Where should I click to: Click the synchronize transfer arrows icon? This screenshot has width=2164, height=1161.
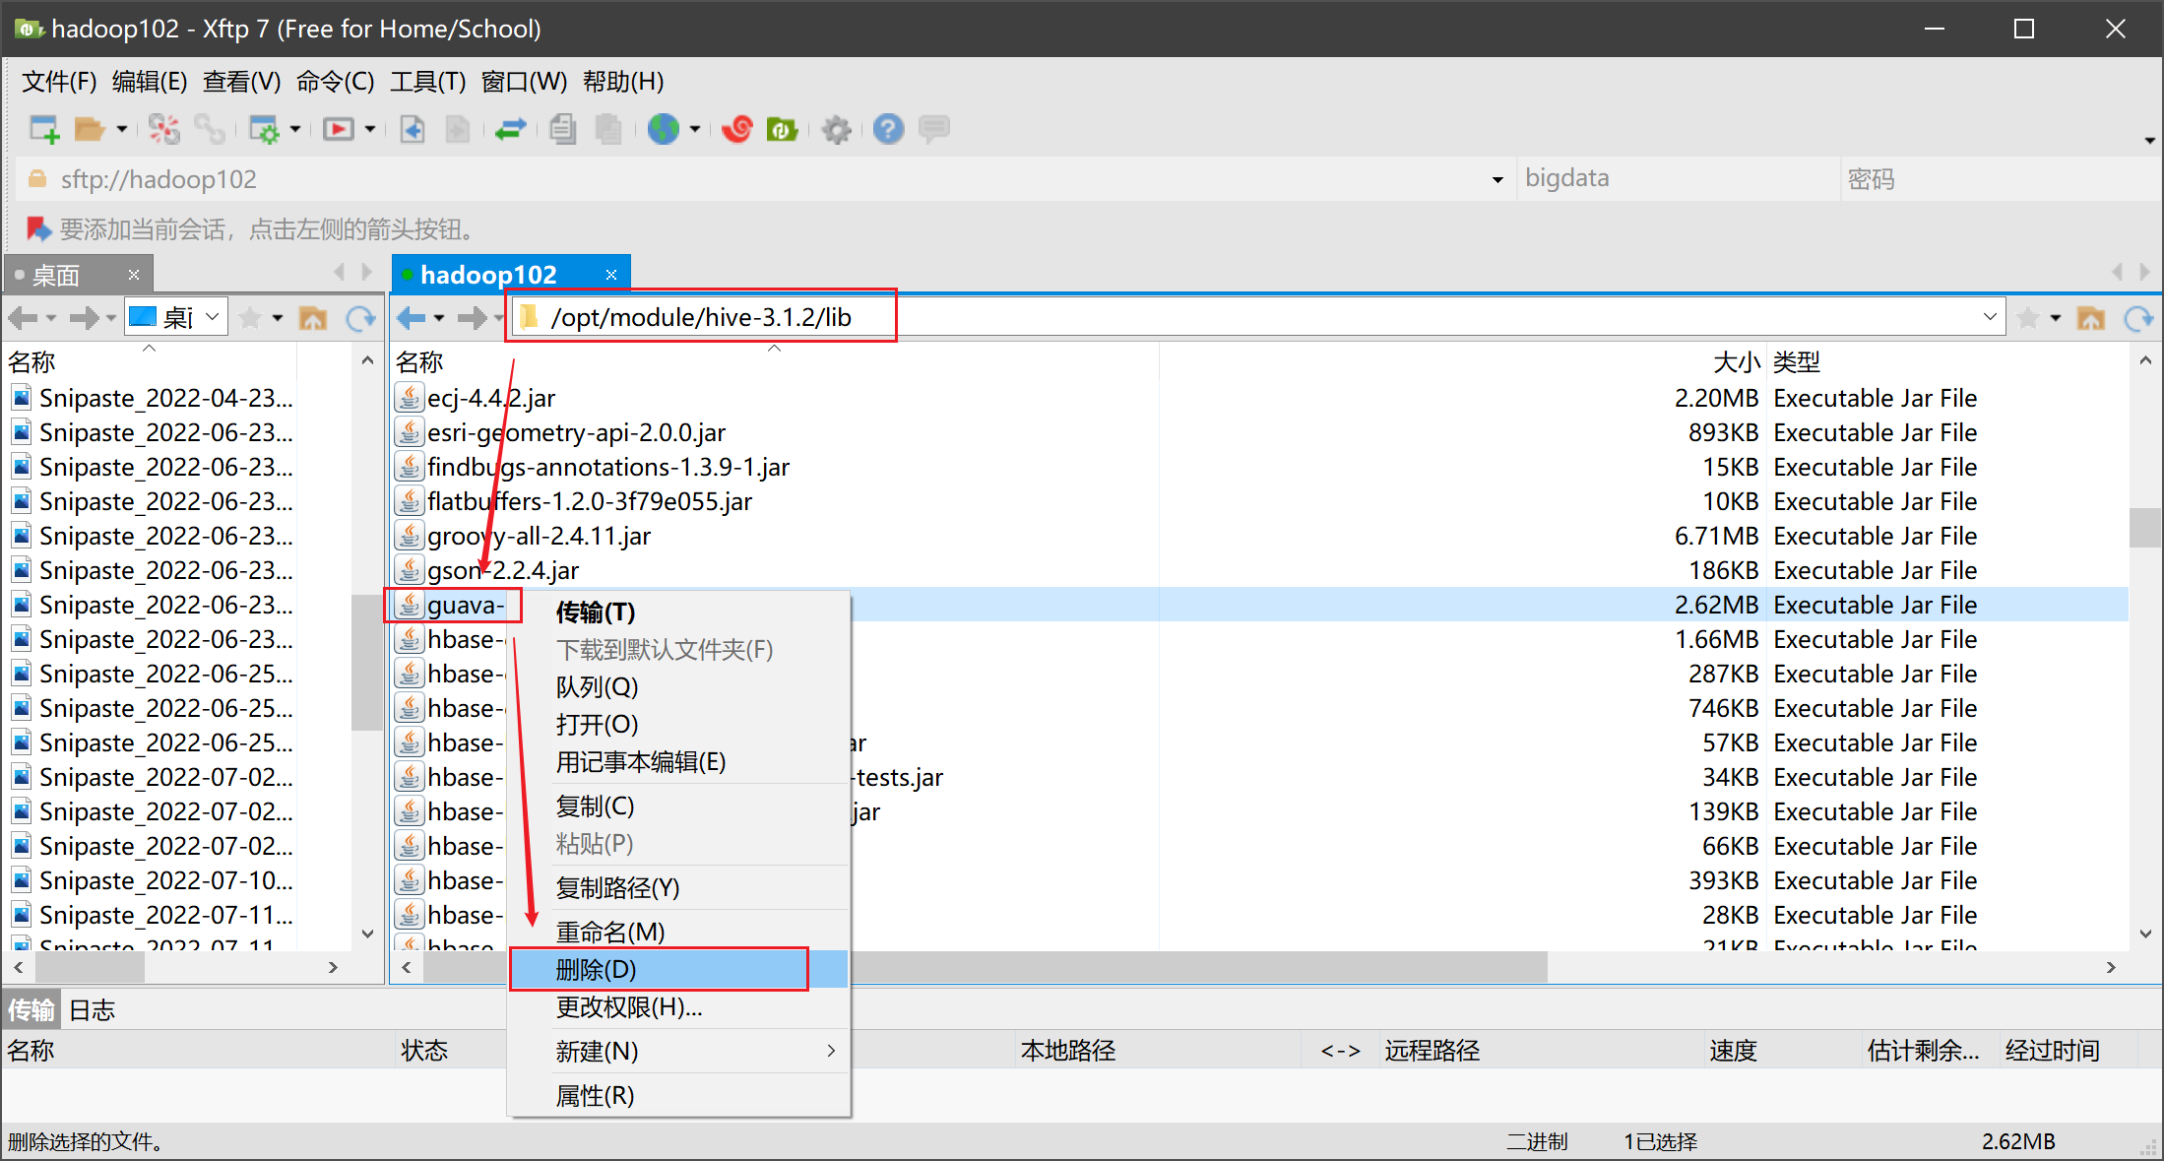click(511, 129)
